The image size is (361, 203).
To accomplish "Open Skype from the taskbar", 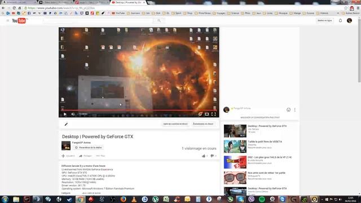I will pos(241,199).
